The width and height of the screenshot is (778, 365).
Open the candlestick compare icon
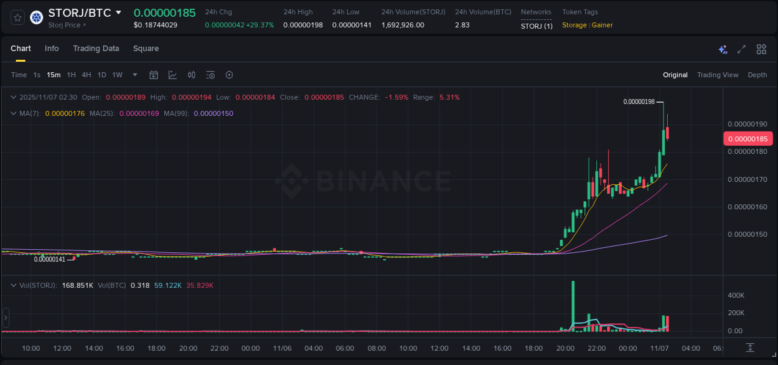[191, 74]
